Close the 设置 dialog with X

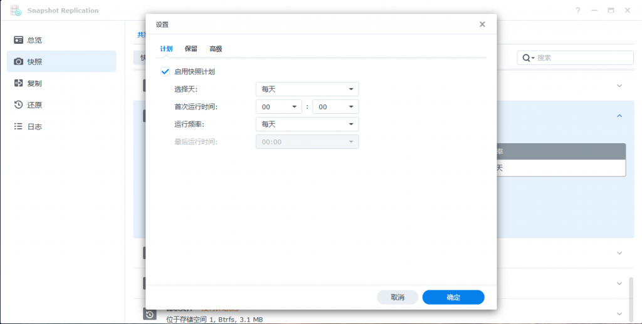pos(482,24)
